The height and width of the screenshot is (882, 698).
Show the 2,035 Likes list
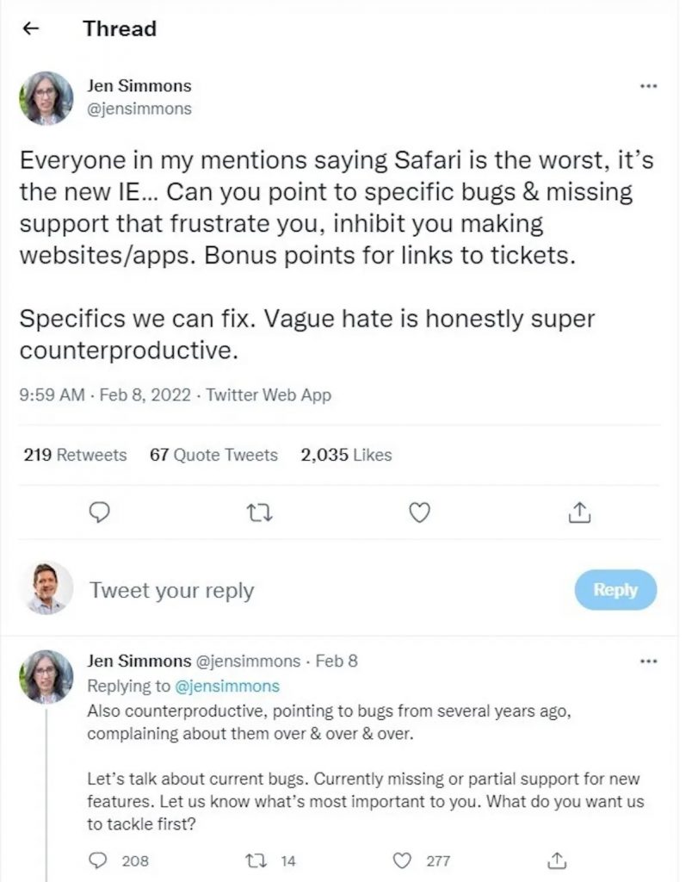coord(346,455)
